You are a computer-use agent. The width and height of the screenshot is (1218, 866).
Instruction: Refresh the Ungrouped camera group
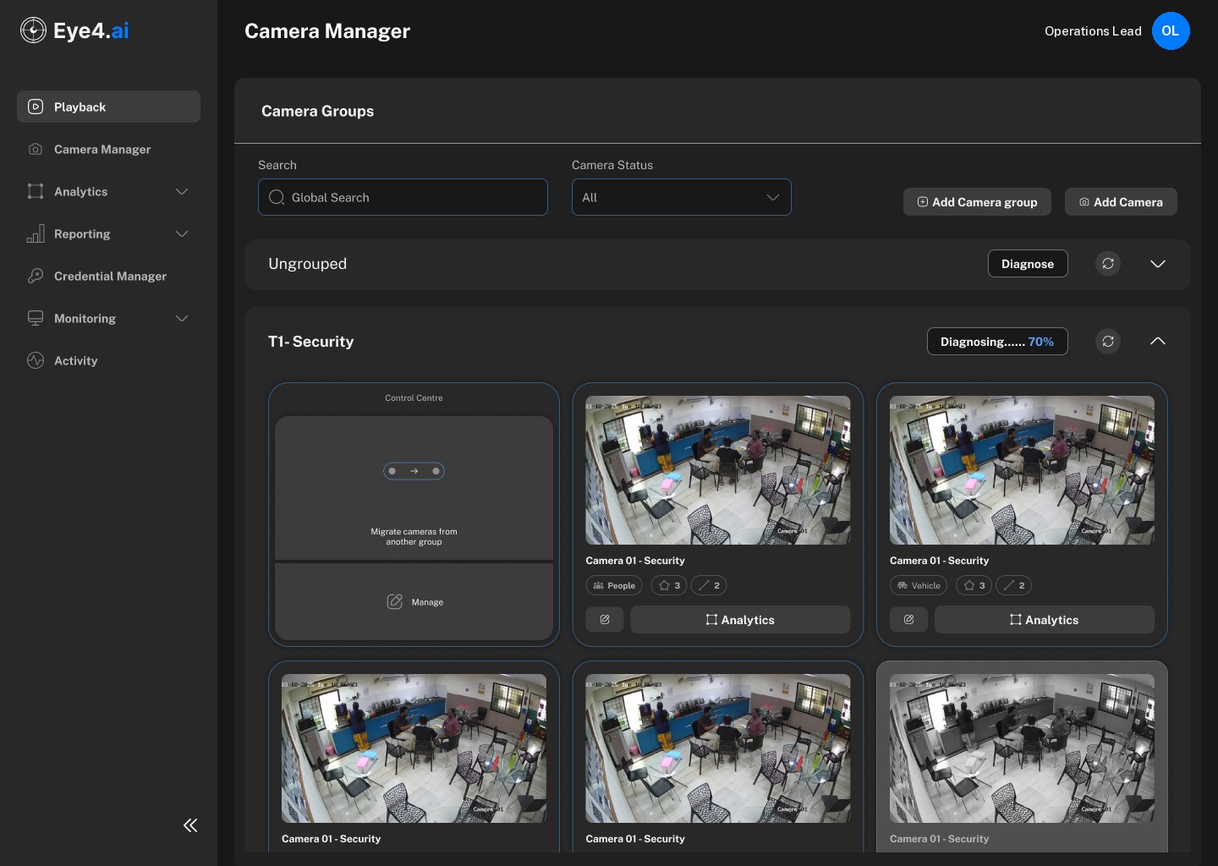1108,264
